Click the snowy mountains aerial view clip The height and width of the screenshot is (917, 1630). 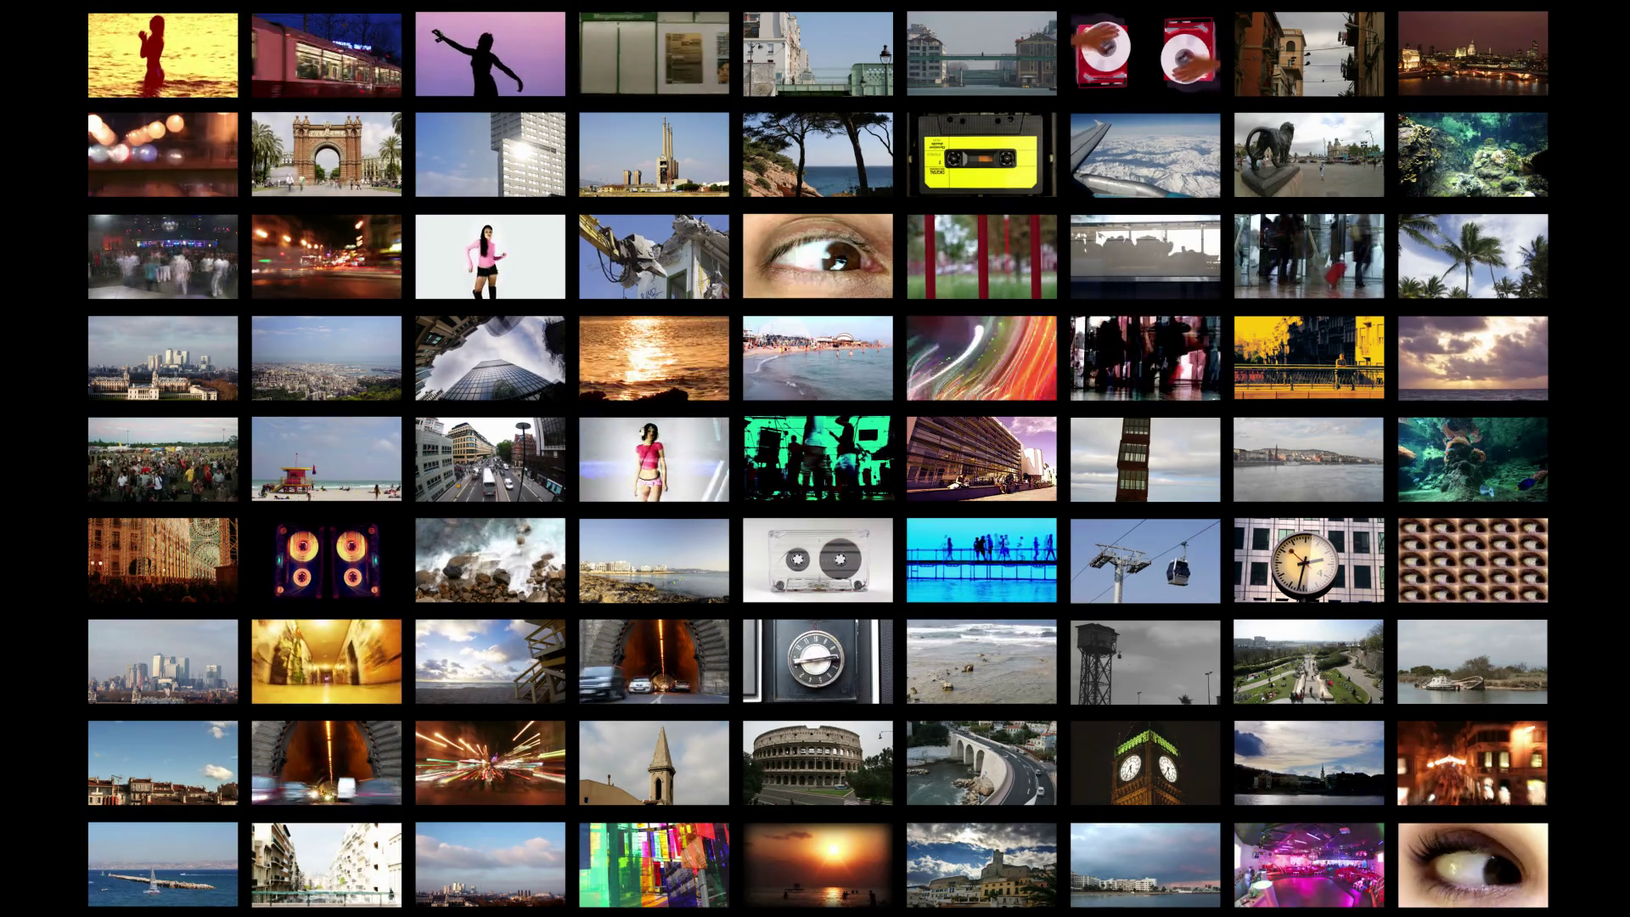(1144, 155)
